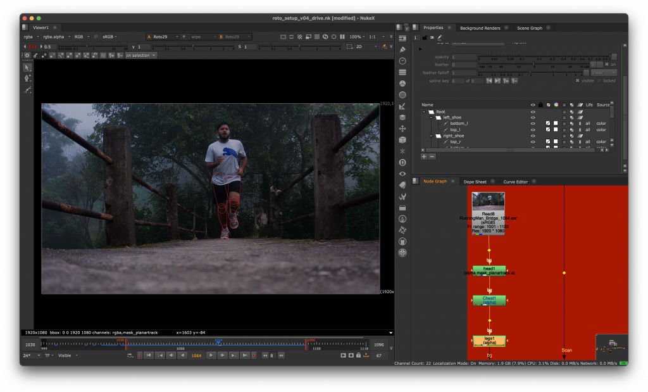Viewport: 648px width, 392px height.
Task: Toggle the 'visible' checkbox in Properties
Action: pyautogui.click(x=578, y=80)
